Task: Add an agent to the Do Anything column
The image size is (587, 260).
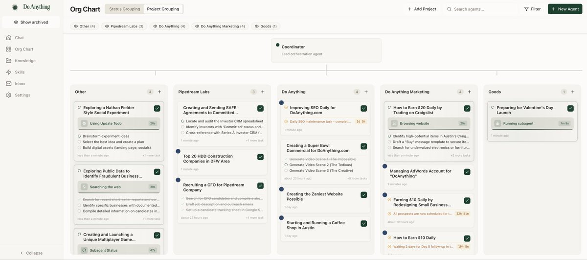Action: click(366, 92)
